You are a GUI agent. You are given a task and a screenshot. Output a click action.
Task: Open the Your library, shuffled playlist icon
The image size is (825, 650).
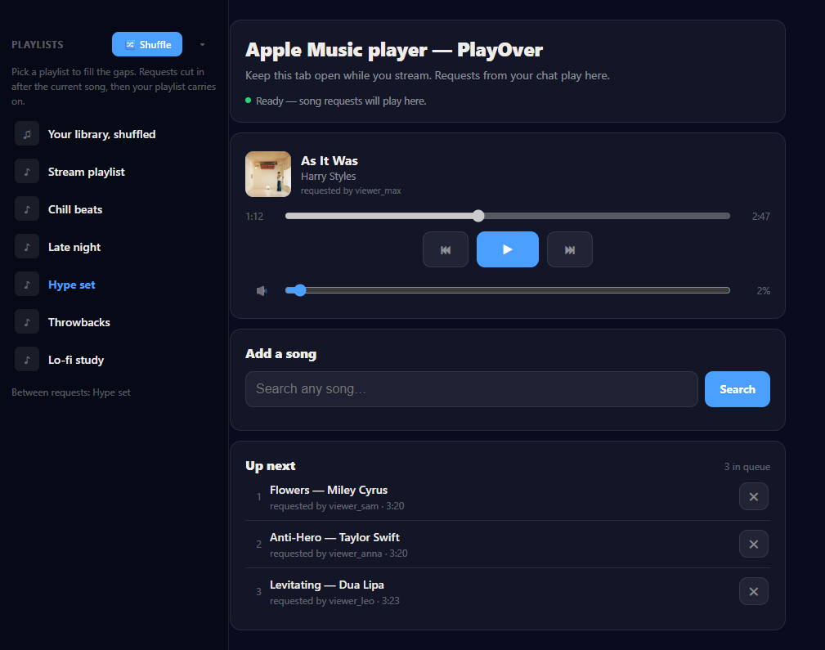pyautogui.click(x=27, y=134)
